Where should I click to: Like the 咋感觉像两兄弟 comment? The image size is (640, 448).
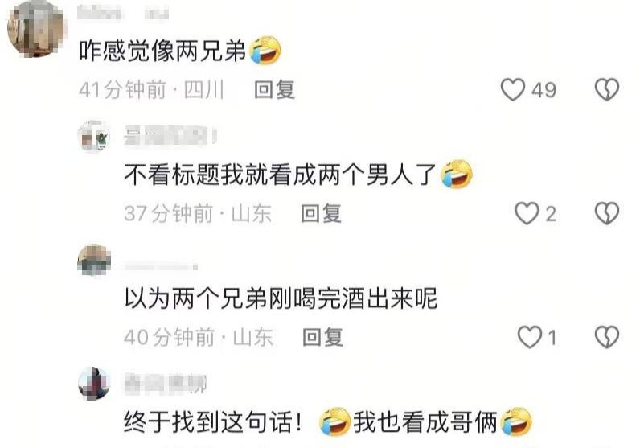513,89
